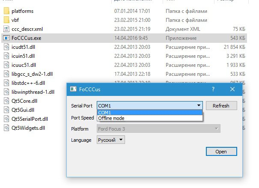
Task: Select the Qt5SerialPort.dll file icon
Action: point(6,119)
